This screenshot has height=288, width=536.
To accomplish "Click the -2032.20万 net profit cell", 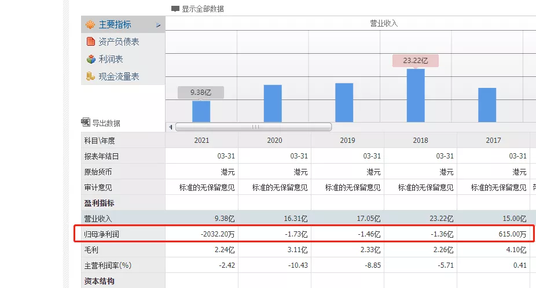I will [x=201, y=234].
